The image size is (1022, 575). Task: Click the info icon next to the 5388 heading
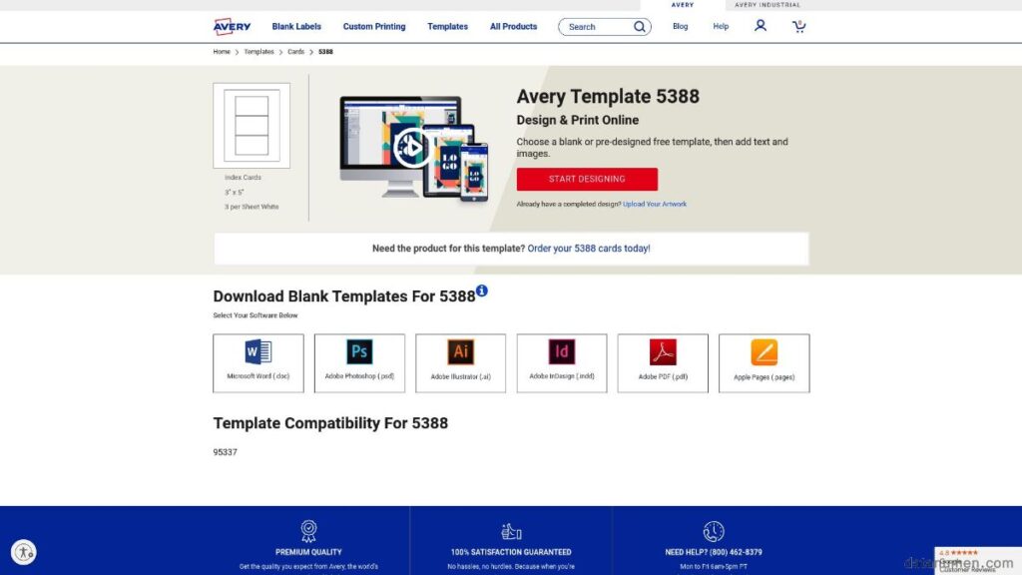(482, 289)
